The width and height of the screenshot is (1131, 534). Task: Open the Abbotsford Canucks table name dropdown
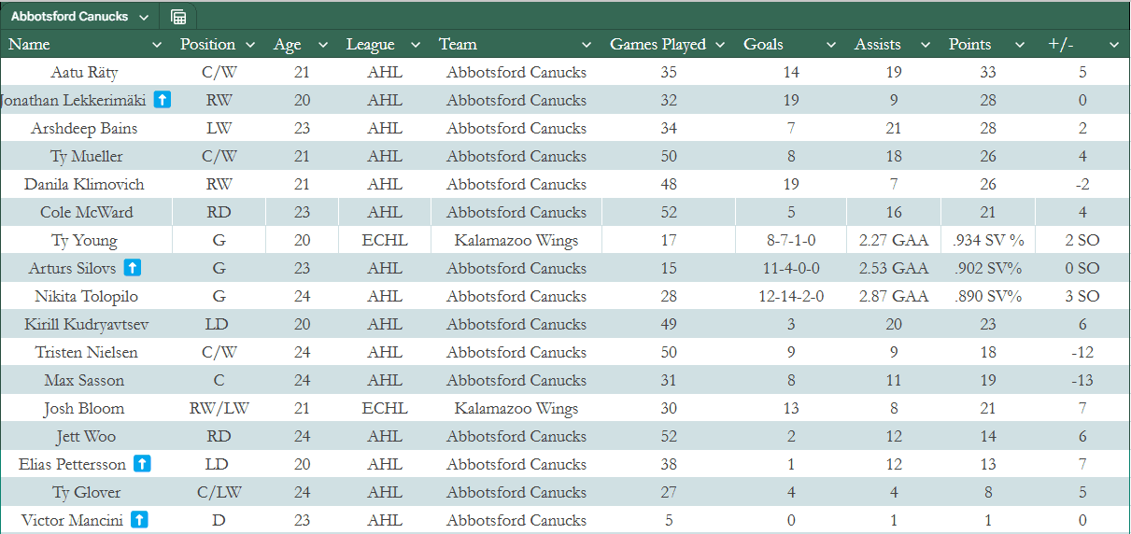click(143, 17)
